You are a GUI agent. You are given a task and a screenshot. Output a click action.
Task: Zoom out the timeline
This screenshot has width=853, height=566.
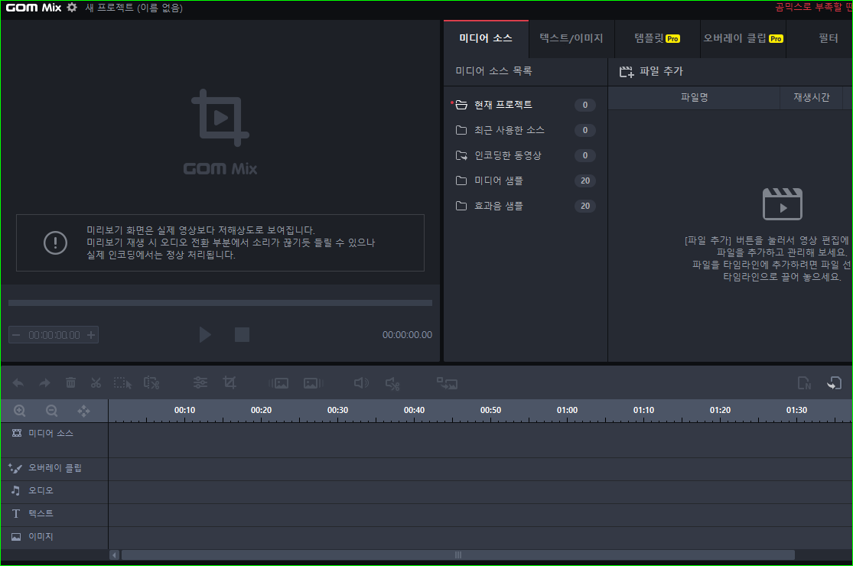pos(52,411)
